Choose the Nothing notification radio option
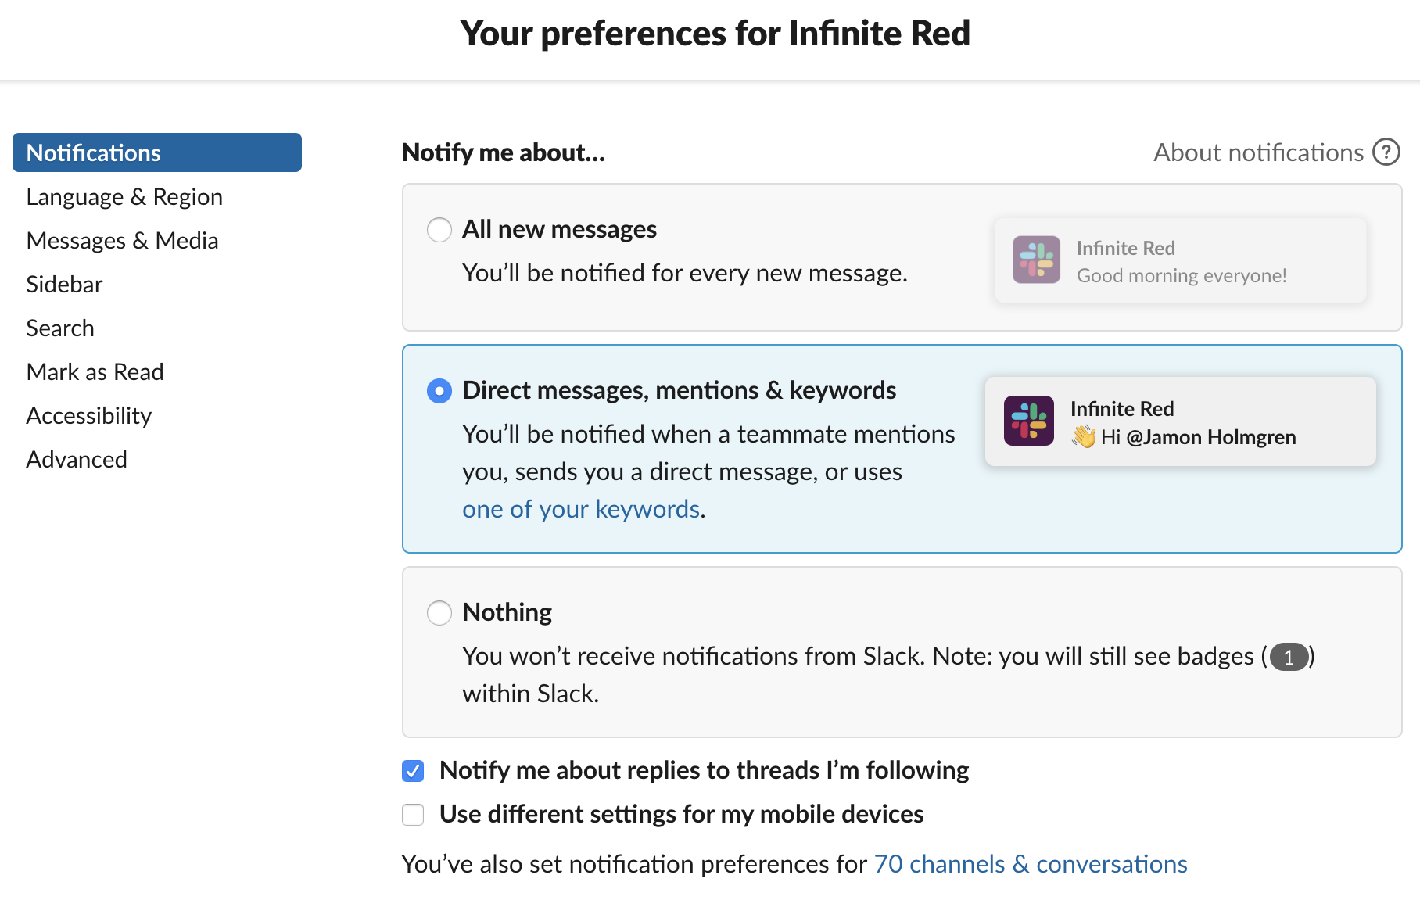Viewport: 1420px width, 907px height. [x=439, y=613]
